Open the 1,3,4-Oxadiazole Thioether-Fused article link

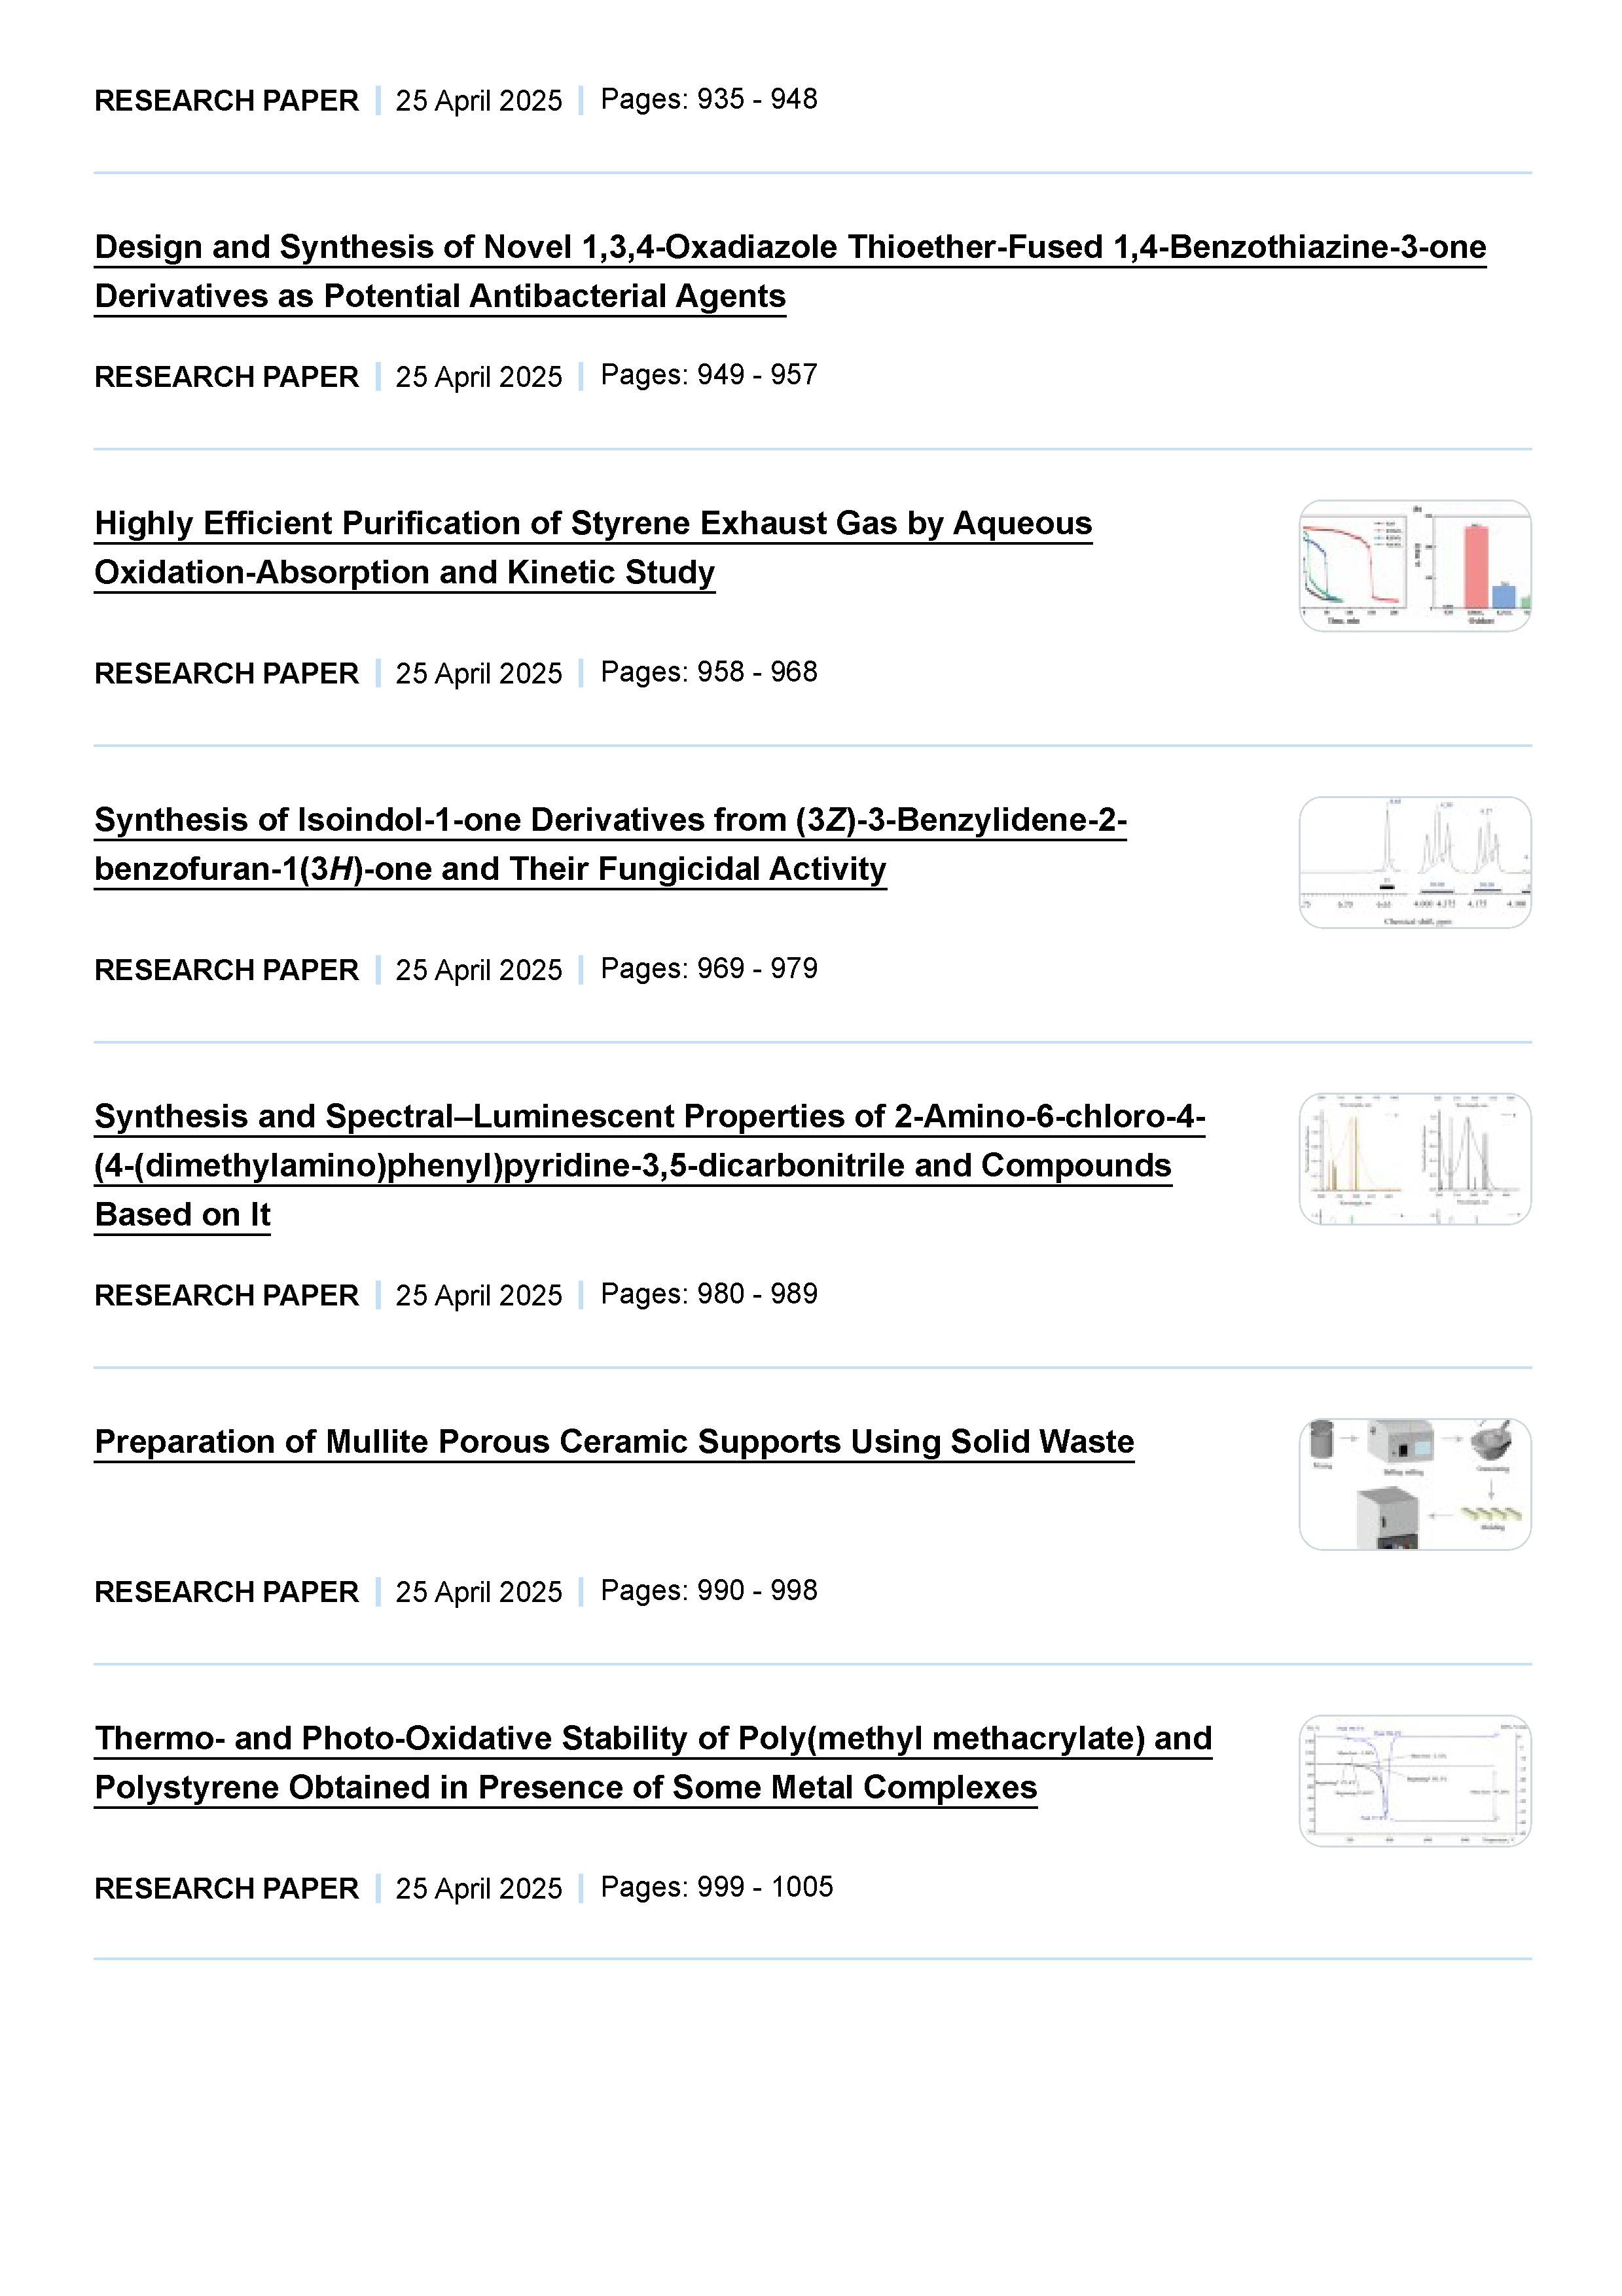[x=790, y=247]
